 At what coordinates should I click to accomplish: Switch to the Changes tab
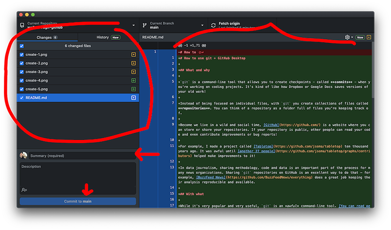click(47, 38)
